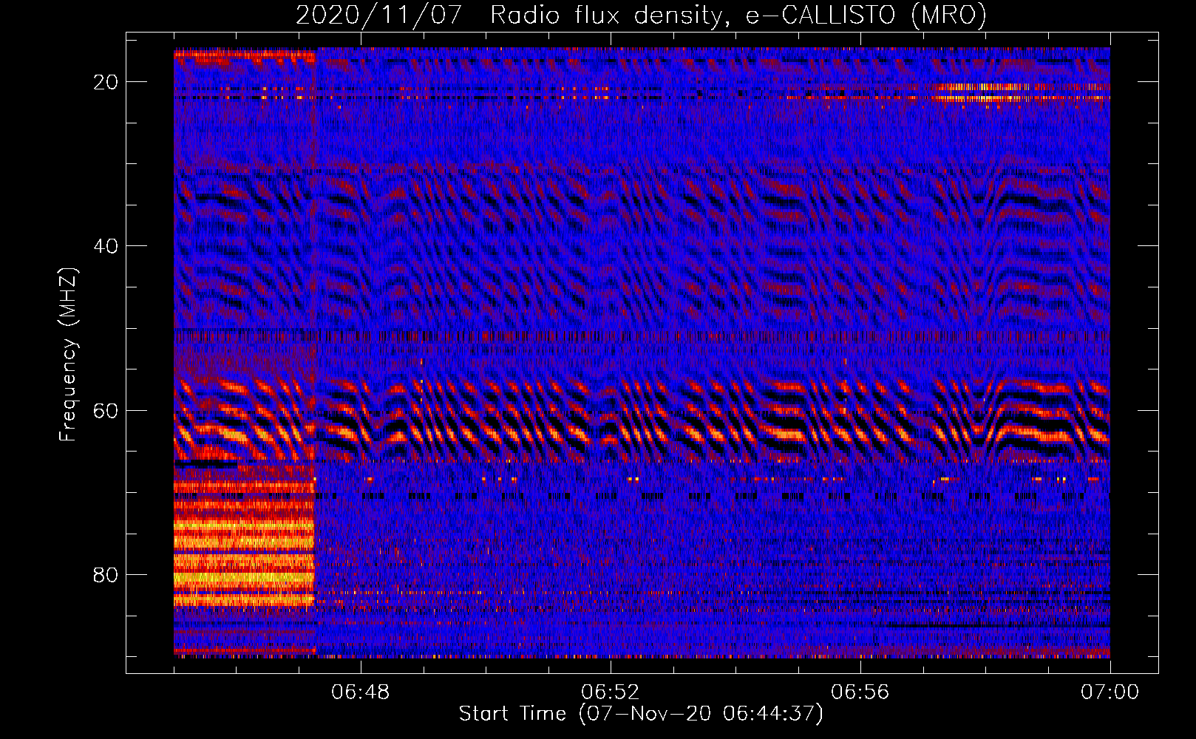Image resolution: width=1196 pixels, height=739 pixels.
Task: Click the '07:00' time tick label
Action: pyautogui.click(x=1110, y=692)
